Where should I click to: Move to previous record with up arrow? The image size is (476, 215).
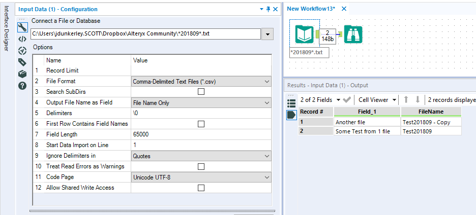(x=406, y=99)
